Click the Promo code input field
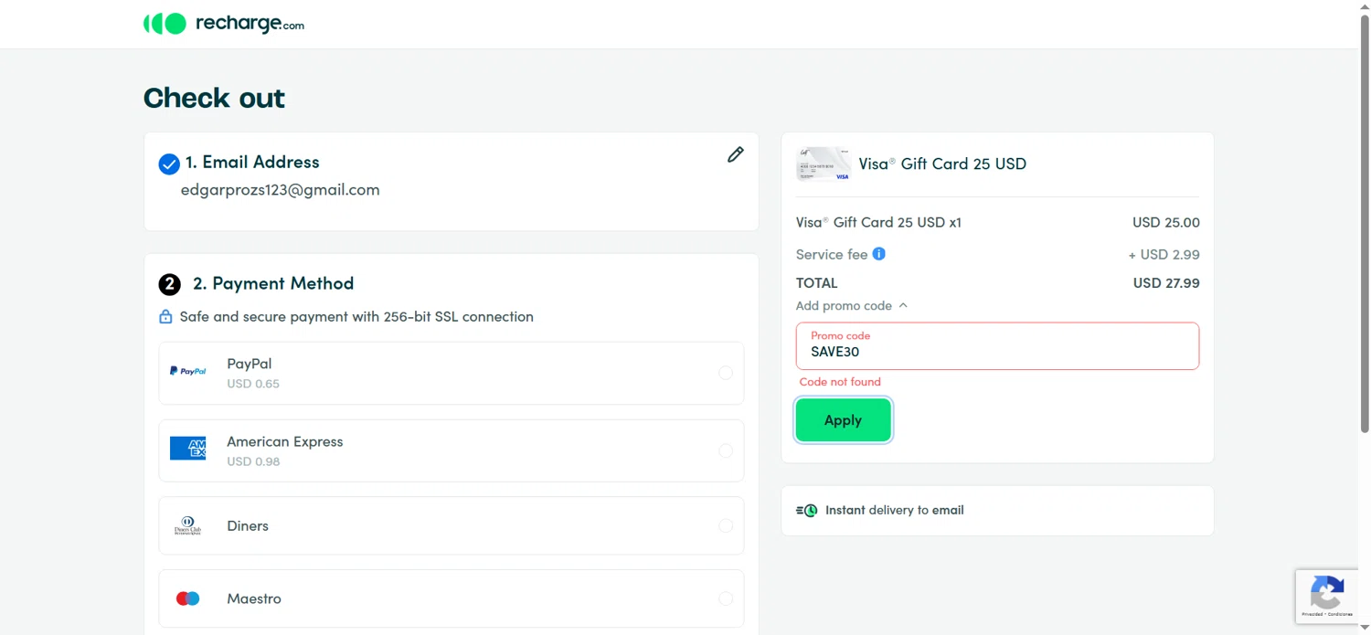This screenshot has height=635, width=1371. pos(997,346)
